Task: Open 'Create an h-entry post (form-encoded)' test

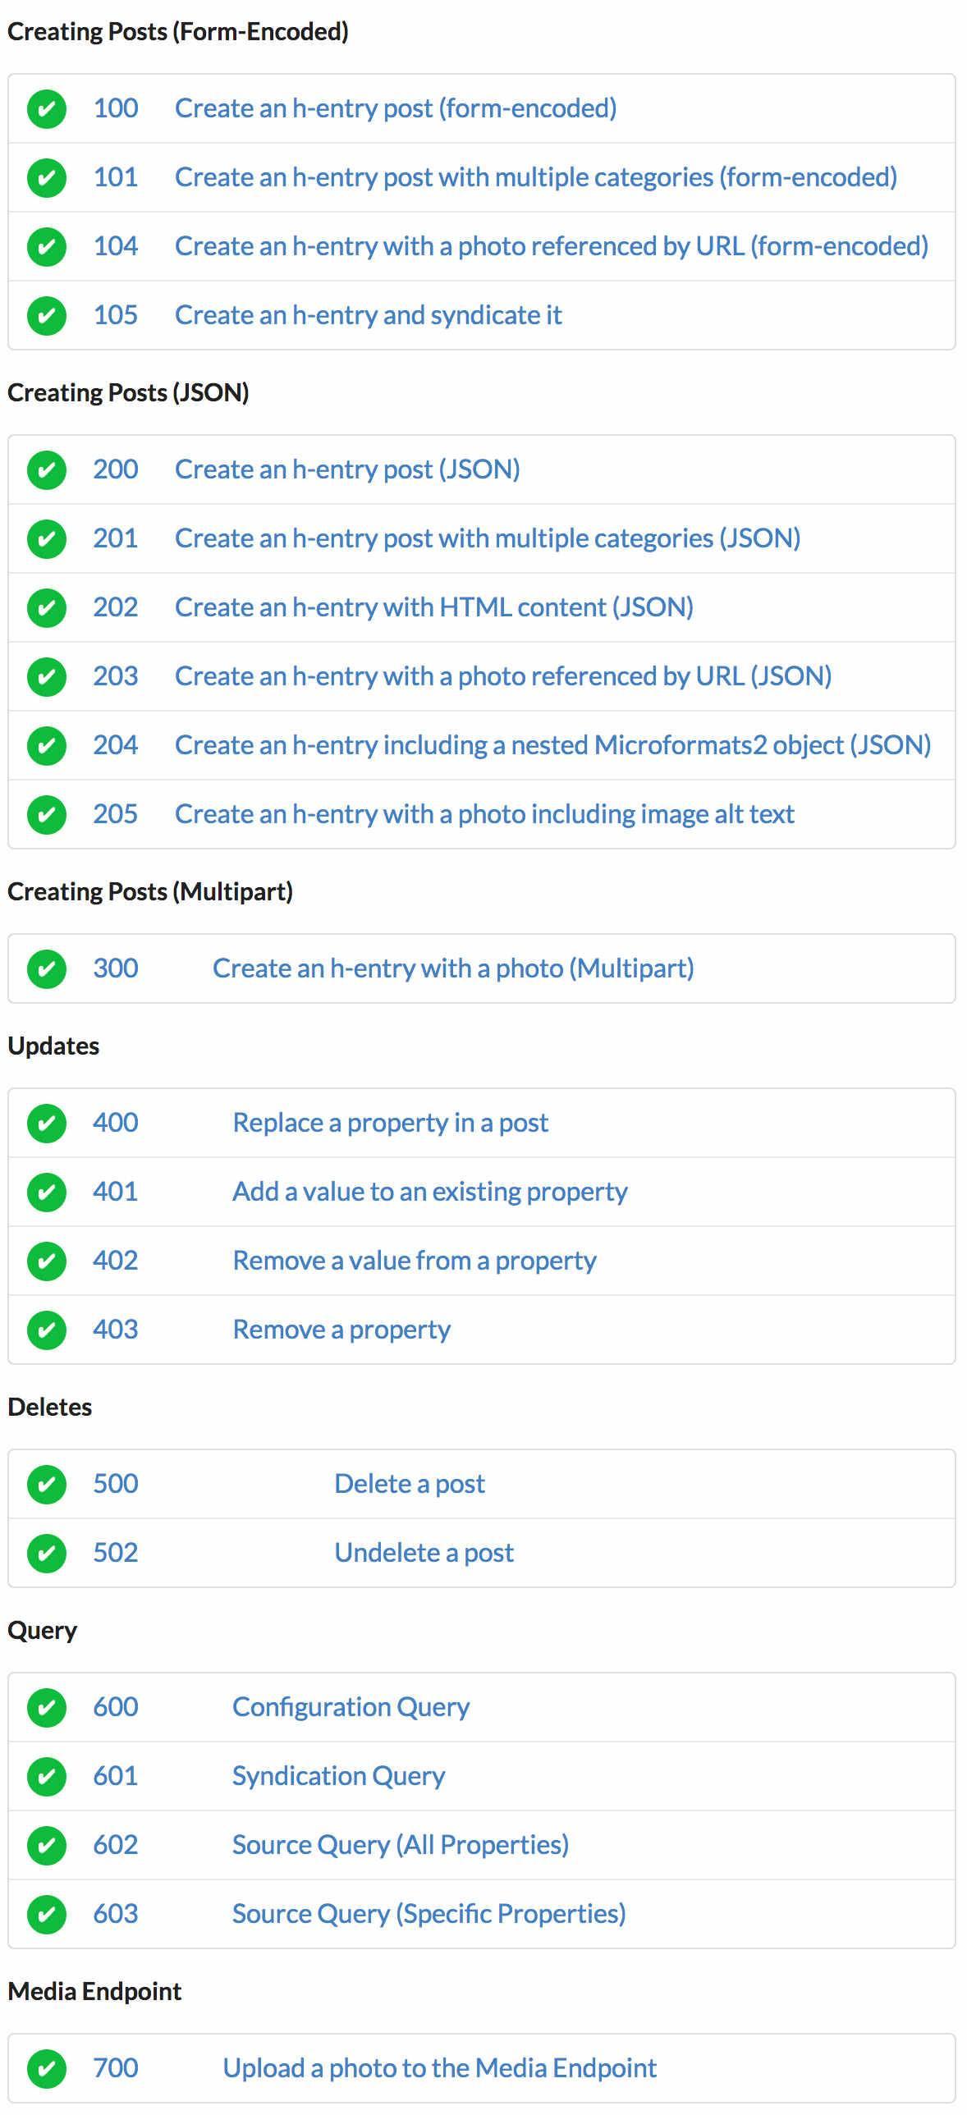Action: 396,108
